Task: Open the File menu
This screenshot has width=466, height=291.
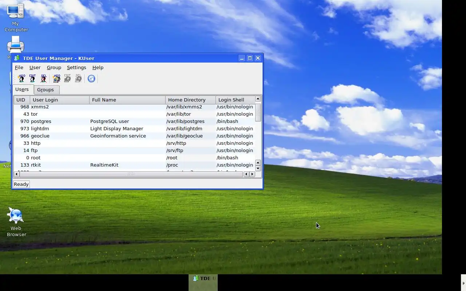Action: tap(19, 67)
